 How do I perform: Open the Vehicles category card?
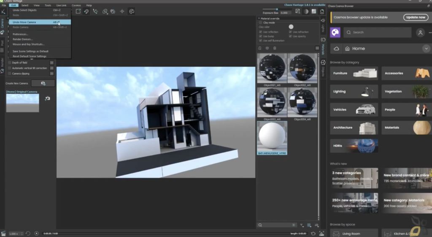[x=354, y=110]
